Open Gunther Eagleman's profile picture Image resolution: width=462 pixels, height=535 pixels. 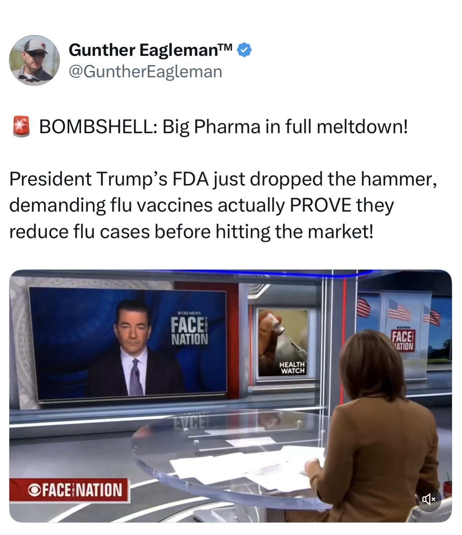coord(34,60)
